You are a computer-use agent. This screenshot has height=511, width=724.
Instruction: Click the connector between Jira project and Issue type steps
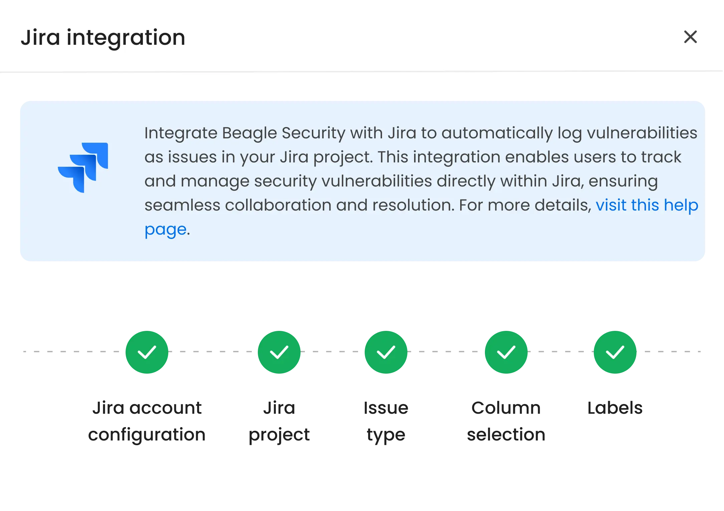click(333, 352)
